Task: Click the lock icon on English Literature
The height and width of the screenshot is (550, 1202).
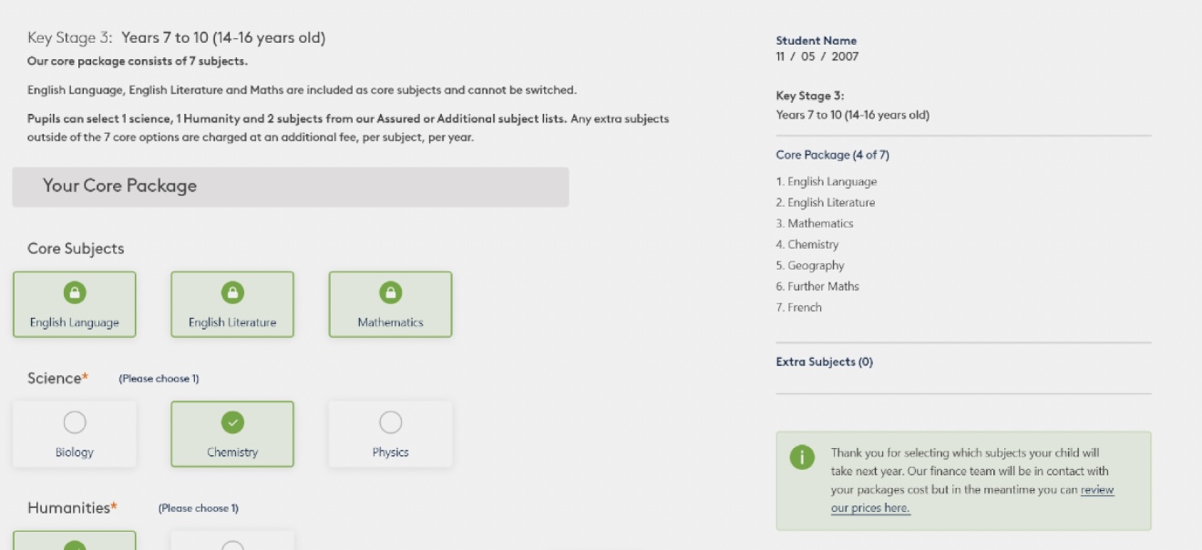Action: pyautogui.click(x=232, y=292)
